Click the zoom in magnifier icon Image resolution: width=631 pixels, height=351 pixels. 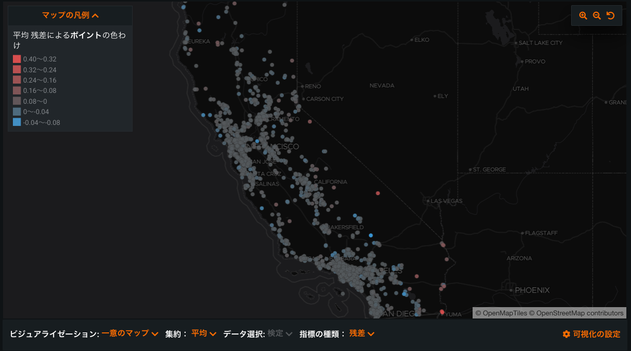pyautogui.click(x=583, y=15)
